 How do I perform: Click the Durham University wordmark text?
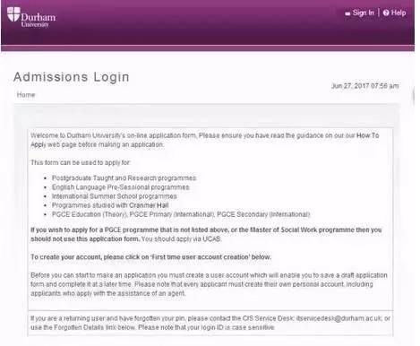(38, 20)
